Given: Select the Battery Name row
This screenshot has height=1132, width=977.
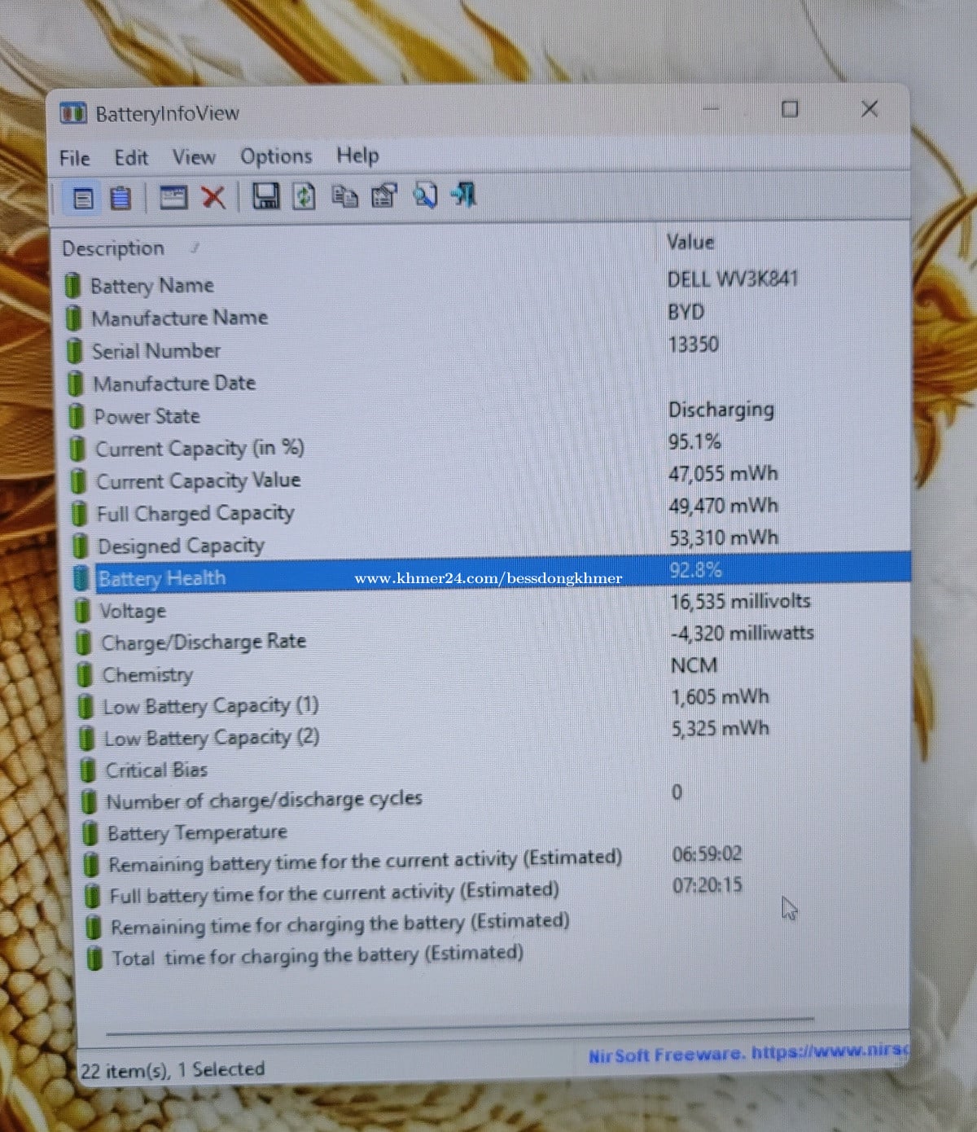Looking at the screenshot, I should (151, 286).
